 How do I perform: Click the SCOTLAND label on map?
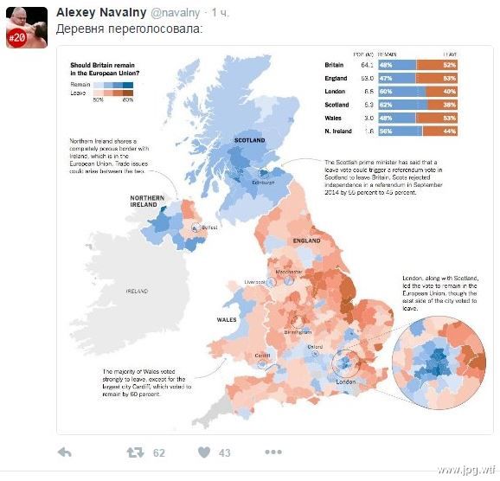pyautogui.click(x=250, y=140)
